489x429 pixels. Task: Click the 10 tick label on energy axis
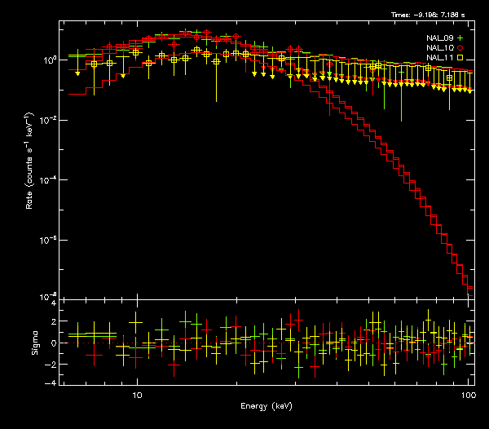(x=137, y=395)
